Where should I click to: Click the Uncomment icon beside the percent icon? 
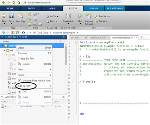click(x=35, y=19)
